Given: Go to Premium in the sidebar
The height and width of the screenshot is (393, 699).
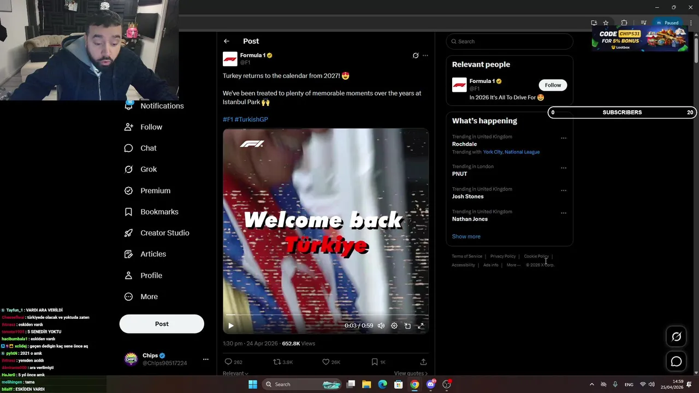Looking at the screenshot, I should tap(147, 190).
